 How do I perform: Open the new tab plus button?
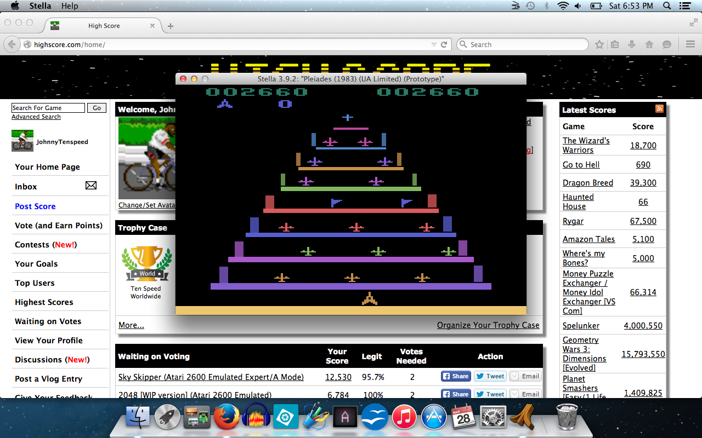tap(171, 26)
